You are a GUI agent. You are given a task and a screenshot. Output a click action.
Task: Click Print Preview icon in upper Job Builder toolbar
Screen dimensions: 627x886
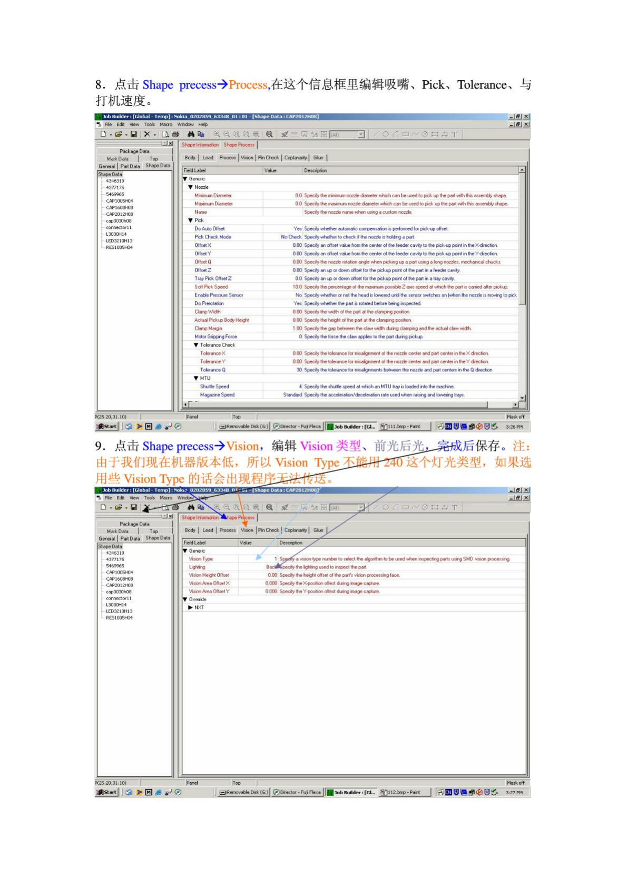coord(166,134)
